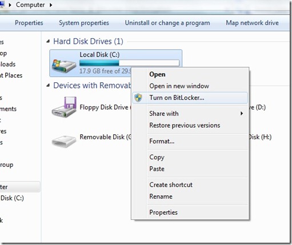Viewport: 292px width, 245px height.
Task: Collapse the Hard Disk Drives group
Action: (49, 41)
